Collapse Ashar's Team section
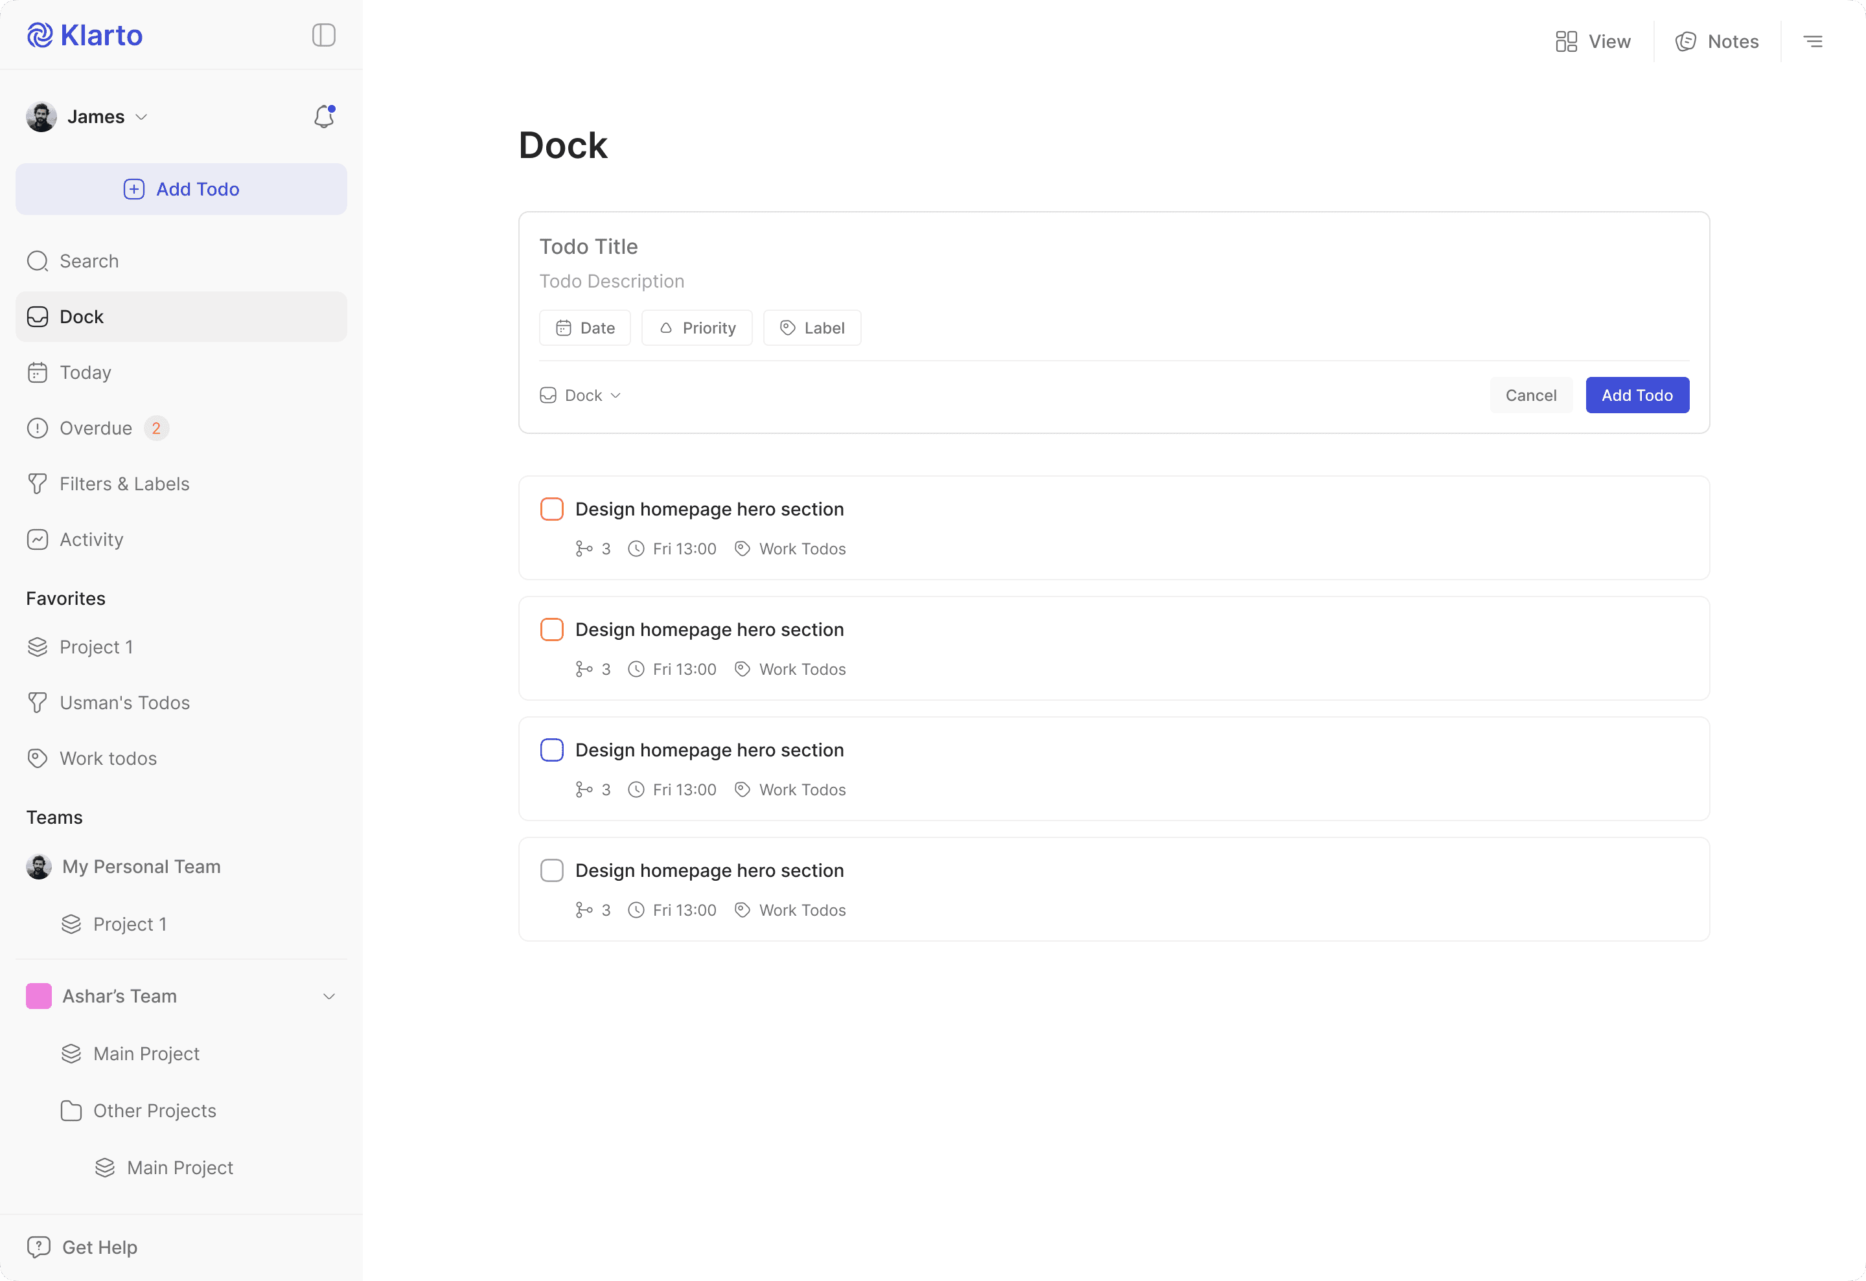This screenshot has height=1281, width=1866. pyautogui.click(x=329, y=995)
